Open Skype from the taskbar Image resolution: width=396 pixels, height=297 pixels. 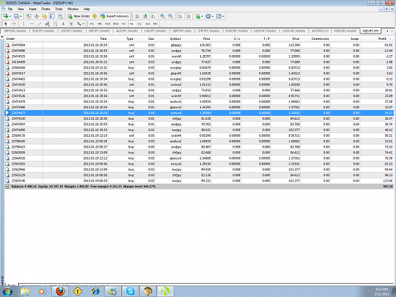tap(131, 292)
